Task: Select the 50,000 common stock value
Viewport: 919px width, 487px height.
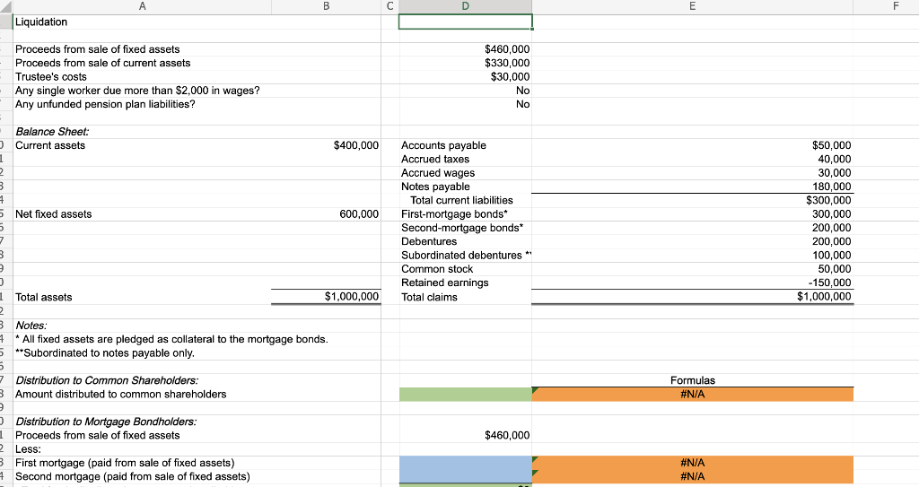Action: [835, 269]
